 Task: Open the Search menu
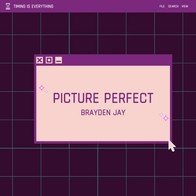[x=173, y=6]
